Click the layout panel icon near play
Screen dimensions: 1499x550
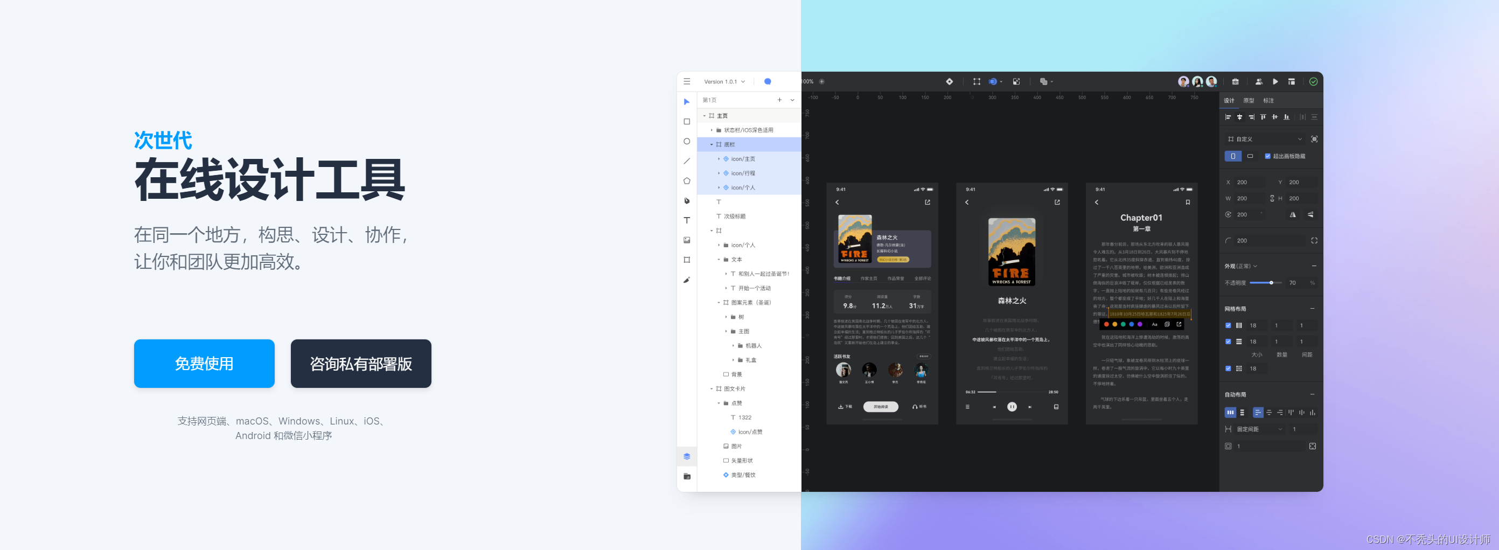click(x=1291, y=81)
